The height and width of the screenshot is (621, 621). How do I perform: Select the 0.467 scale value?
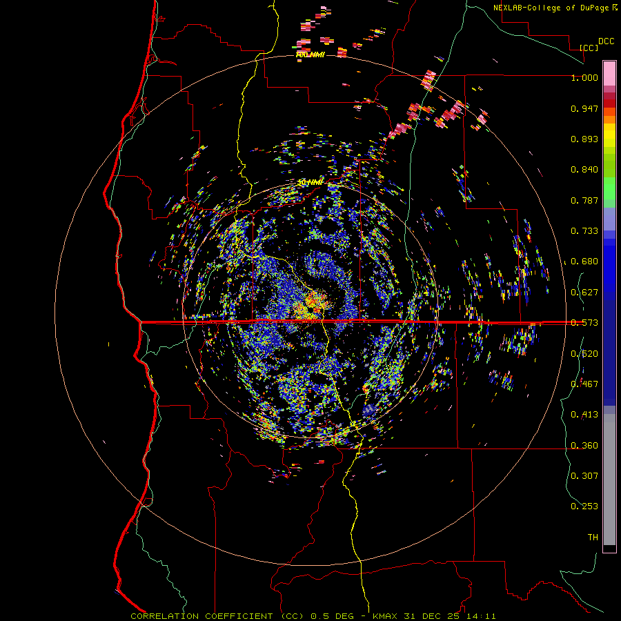click(x=584, y=384)
